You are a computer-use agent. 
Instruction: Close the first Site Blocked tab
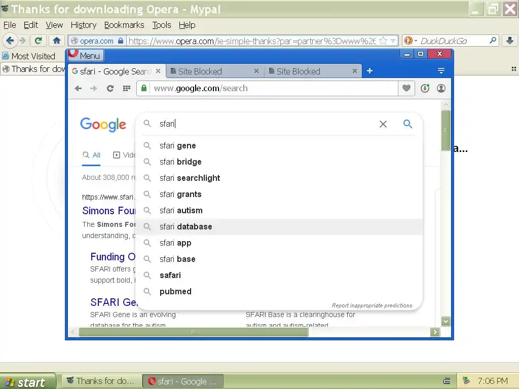[x=256, y=71]
